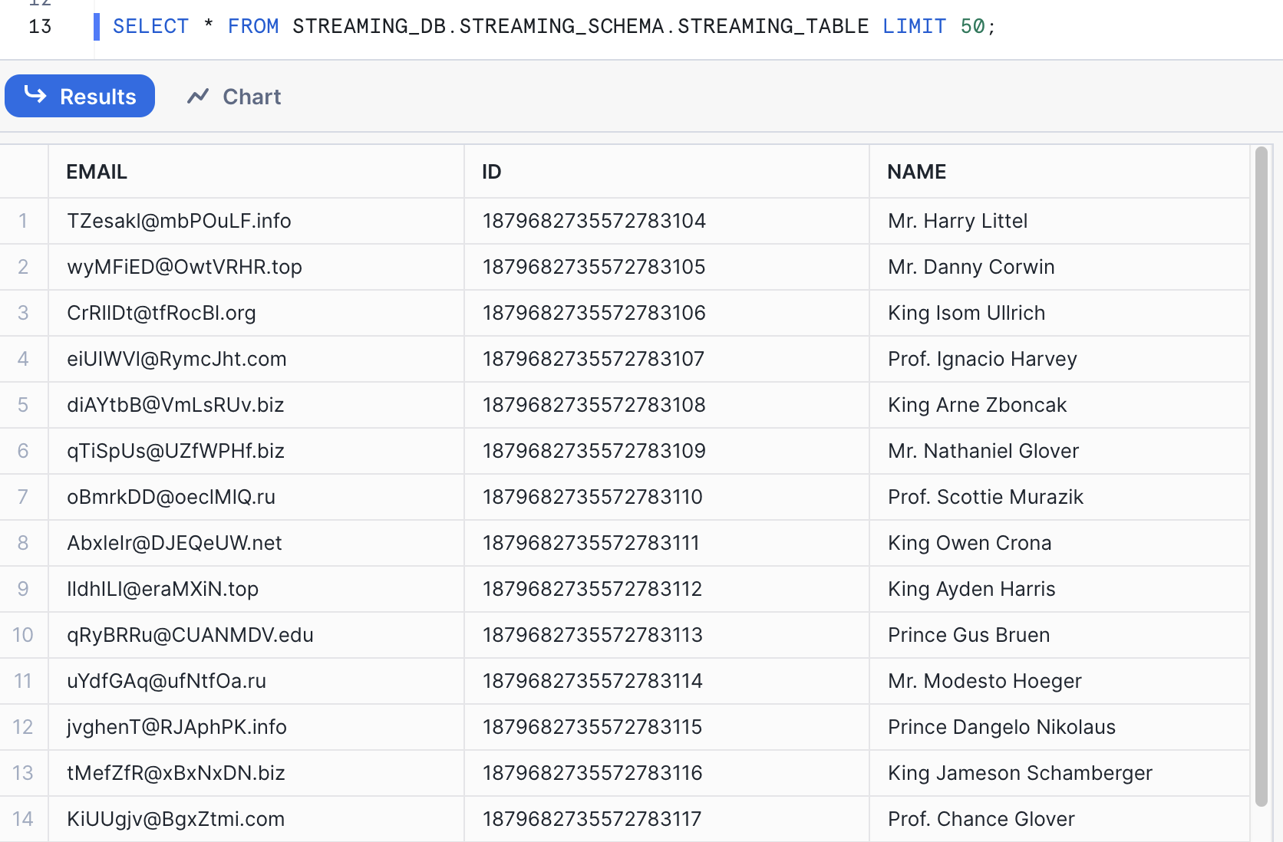Select row number 7 in results
Screen dimensions: 1283x842
(23, 497)
